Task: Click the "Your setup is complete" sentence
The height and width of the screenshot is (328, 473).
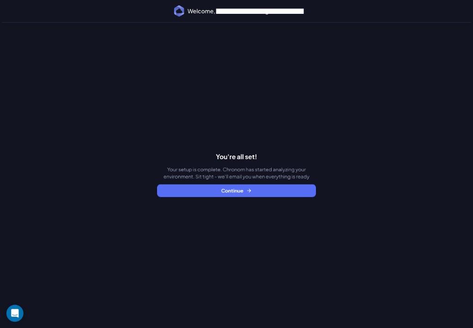Action: point(194,170)
